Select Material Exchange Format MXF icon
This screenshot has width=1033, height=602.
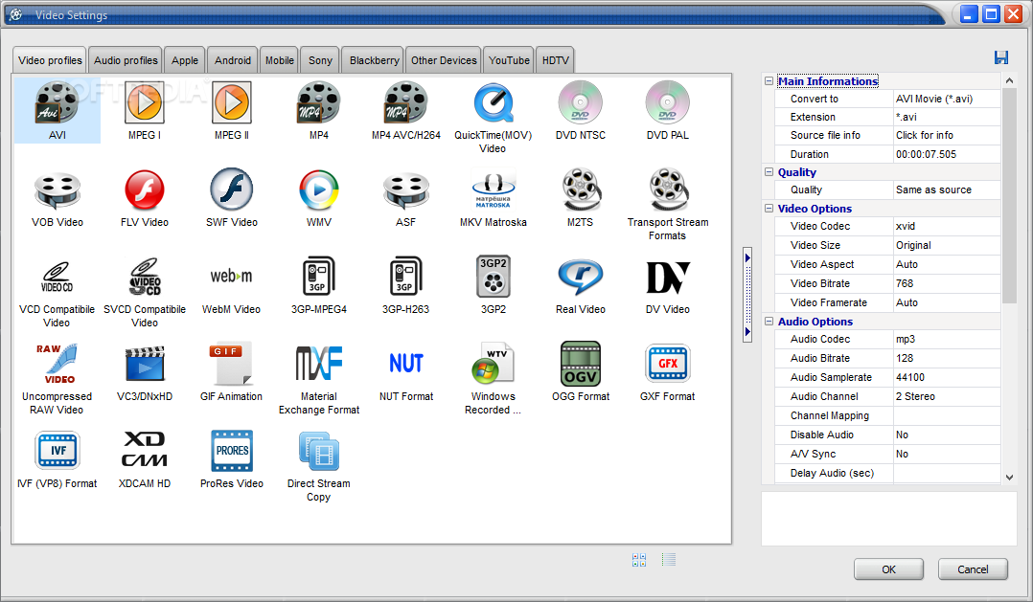pos(319,364)
